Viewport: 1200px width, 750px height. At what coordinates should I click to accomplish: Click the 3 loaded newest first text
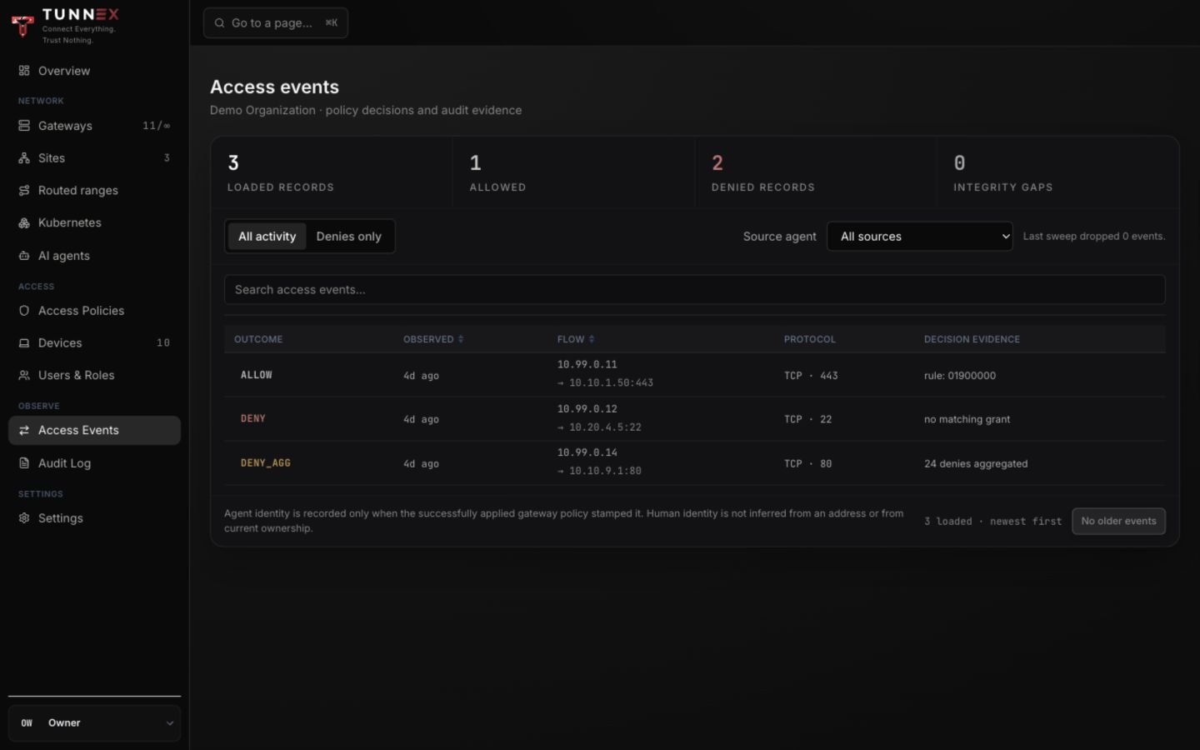(x=992, y=522)
